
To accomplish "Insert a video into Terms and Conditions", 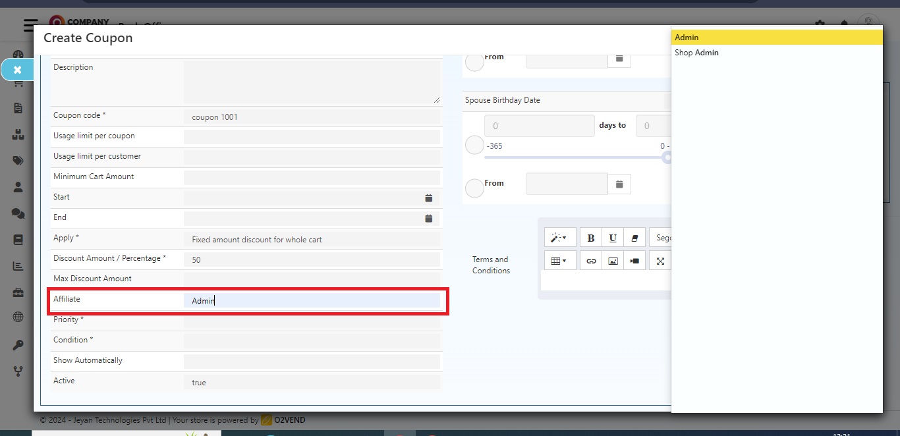I will (634, 260).
